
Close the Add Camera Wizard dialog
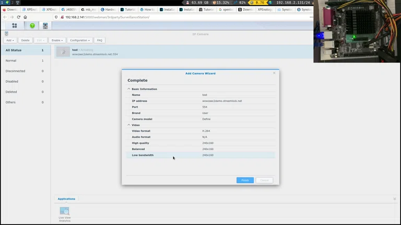point(274,73)
